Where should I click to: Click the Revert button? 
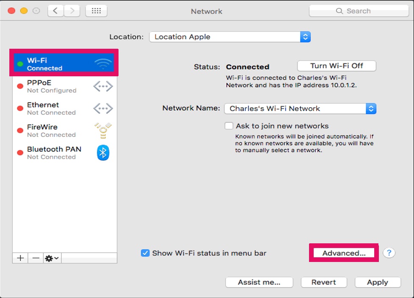click(x=324, y=282)
